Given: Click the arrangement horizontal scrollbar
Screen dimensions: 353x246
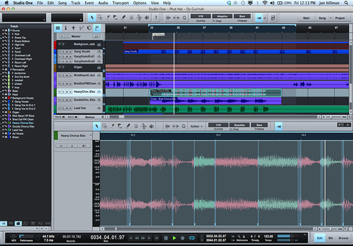Looking at the screenshot, I should pyautogui.click(x=213, y=117).
